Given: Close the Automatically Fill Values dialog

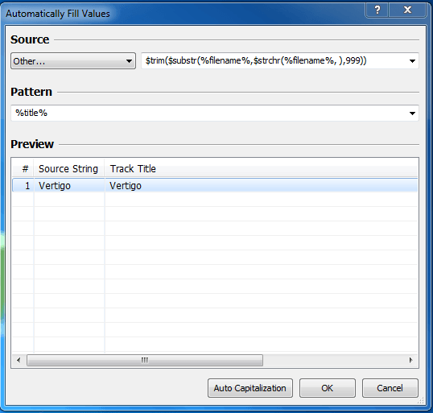Looking at the screenshot, I should (407, 10).
